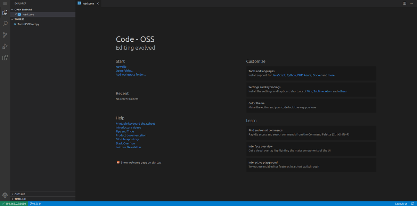Image resolution: width=417 pixels, height=206 pixels.
Task: Open the editor More Actions ellipsis
Action: tap(411, 3)
